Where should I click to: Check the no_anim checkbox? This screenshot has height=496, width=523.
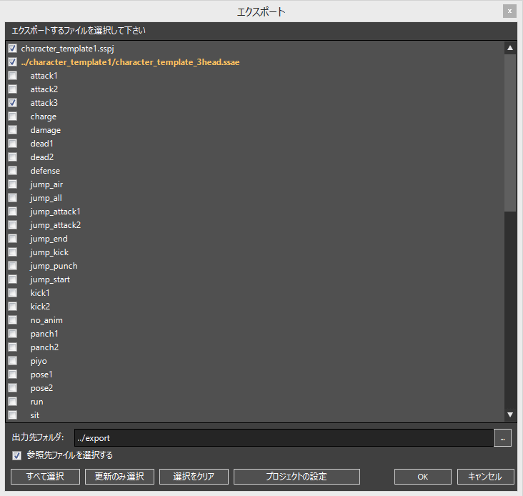coord(13,320)
